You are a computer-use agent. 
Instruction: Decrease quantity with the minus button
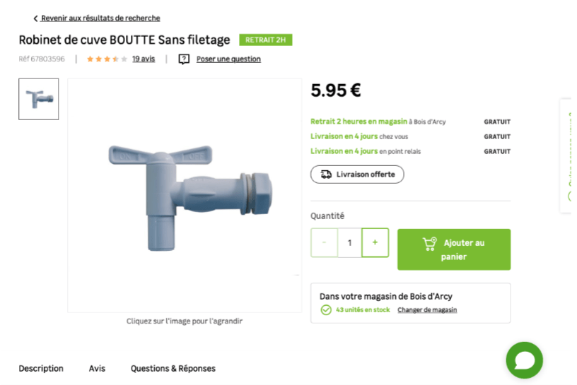pos(324,242)
